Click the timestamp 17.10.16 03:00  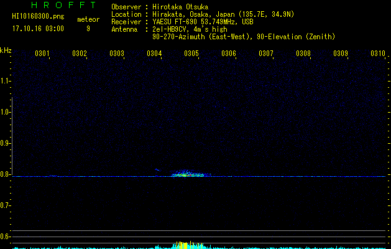coord(38,29)
